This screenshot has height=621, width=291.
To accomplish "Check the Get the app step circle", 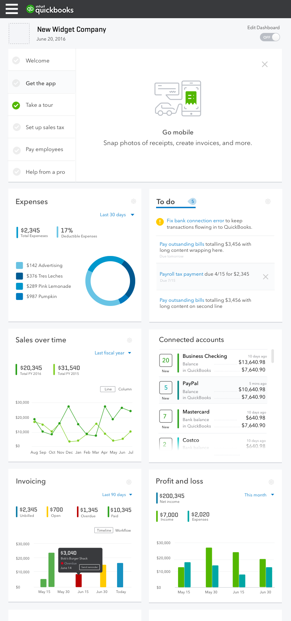I will pyautogui.click(x=16, y=83).
